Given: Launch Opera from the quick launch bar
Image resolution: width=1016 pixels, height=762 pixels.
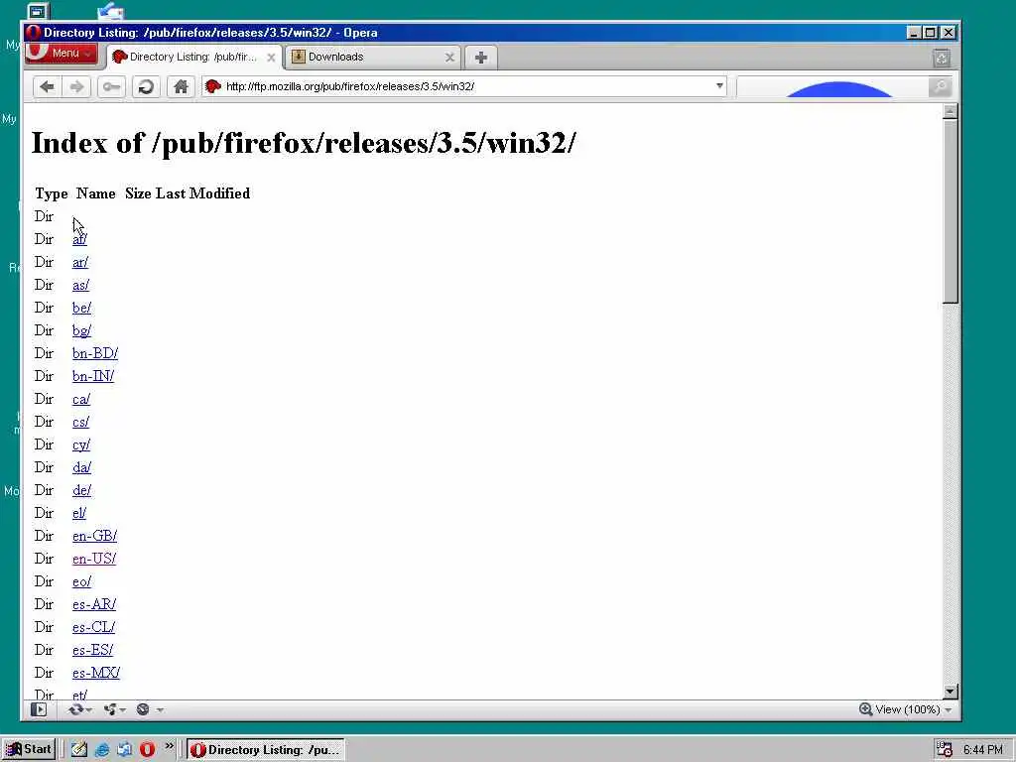Looking at the screenshot, I should tap(147, 750).
